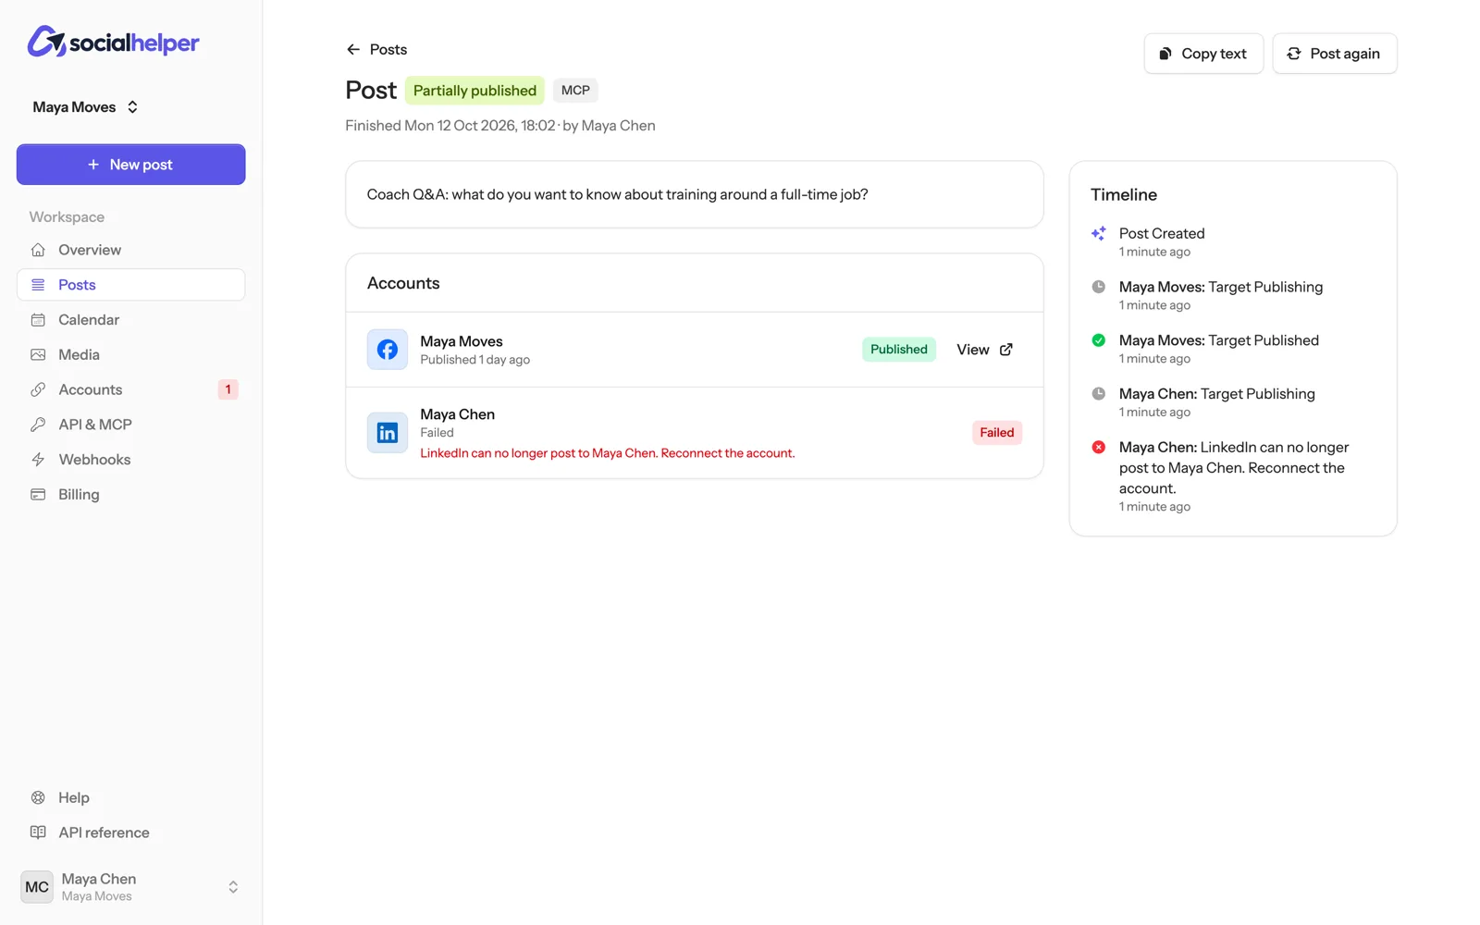Select Posts in the sidebar

point(130,285)
